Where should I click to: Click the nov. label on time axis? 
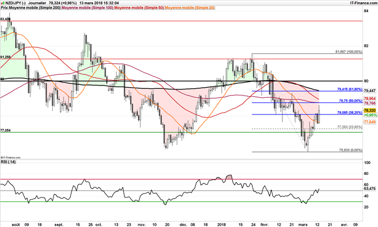click(142, 225)
